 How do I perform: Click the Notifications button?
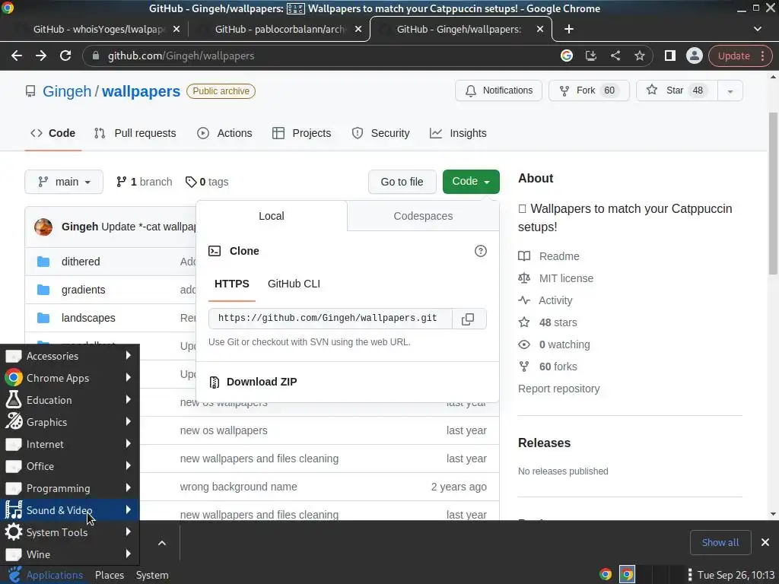click(x=498, y=91)
